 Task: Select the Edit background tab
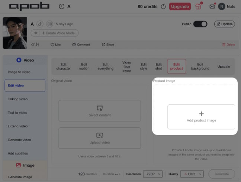pos(200,66)
